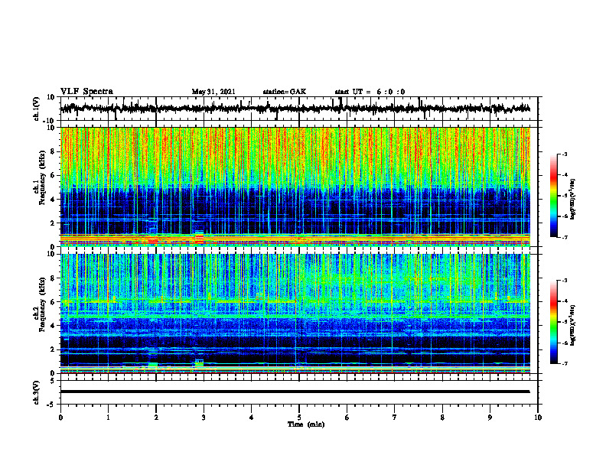This screenshot has width=606, height=468.
Task: Click the 'ch.3(V)' axis label
Action: click(36, 392)
